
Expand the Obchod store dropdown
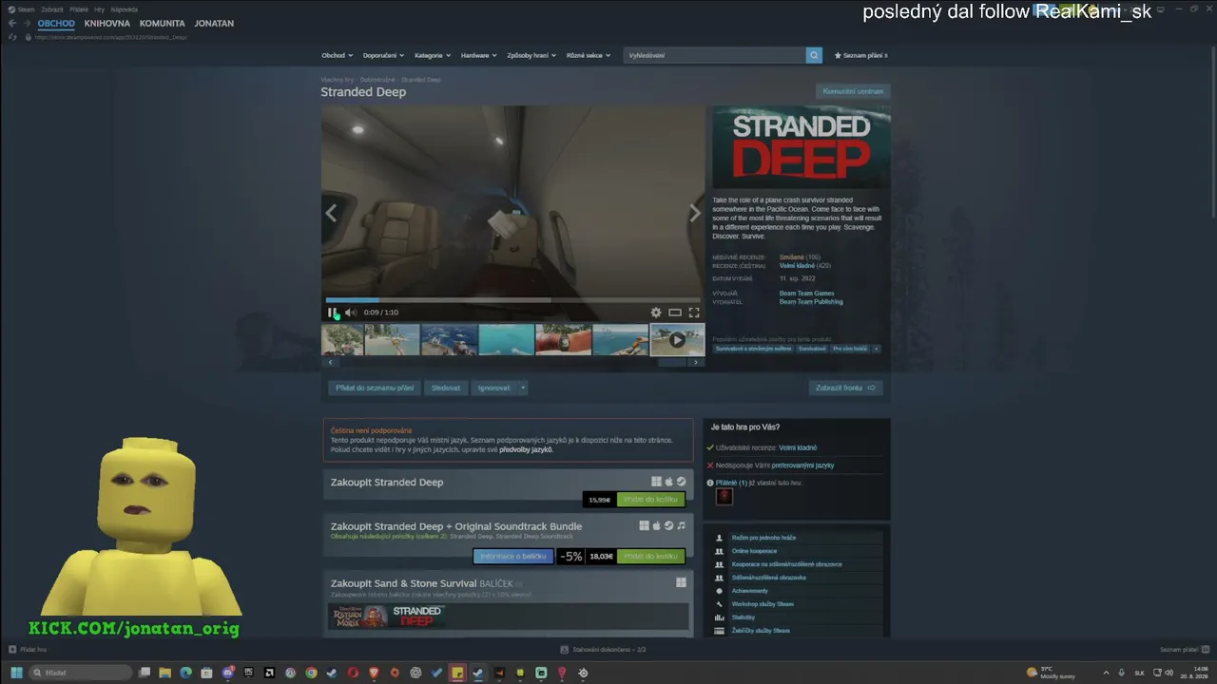pos(337,55)
